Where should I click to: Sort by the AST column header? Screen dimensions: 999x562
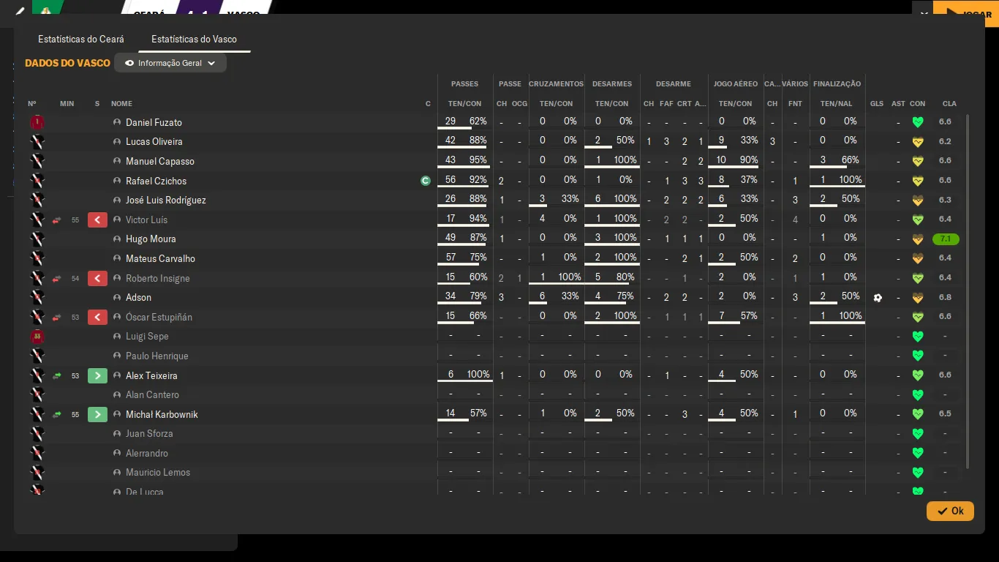[x=898, y=104]
